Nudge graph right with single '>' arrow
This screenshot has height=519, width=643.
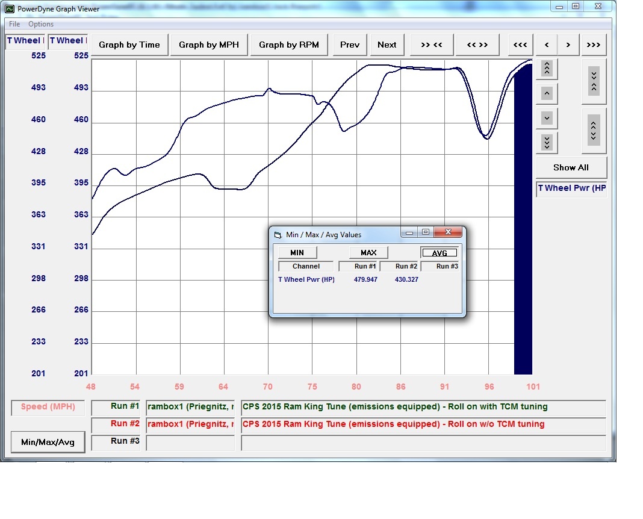(x=568, y=45)
